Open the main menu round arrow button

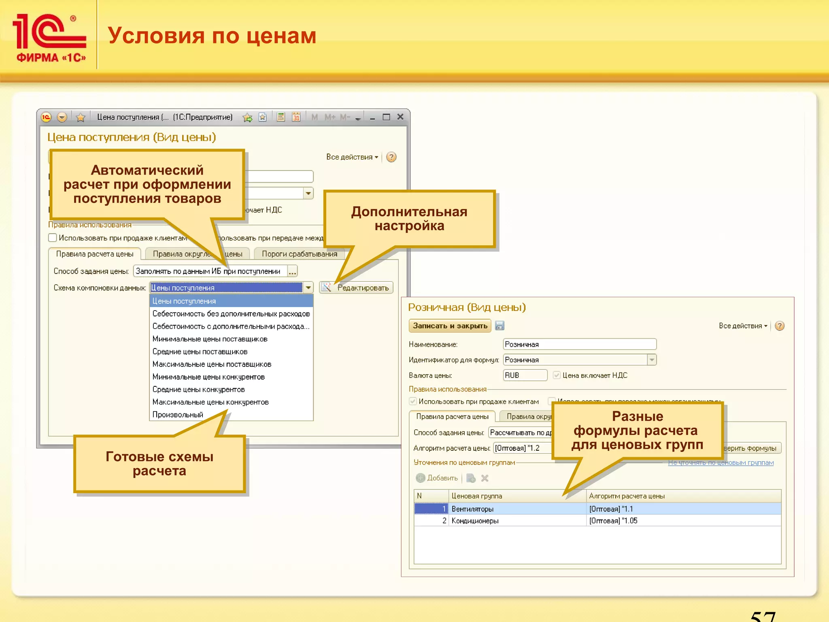coord(62,117)
